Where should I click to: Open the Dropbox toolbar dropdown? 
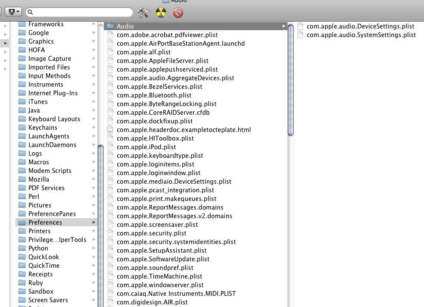click(x=13, y=12)
